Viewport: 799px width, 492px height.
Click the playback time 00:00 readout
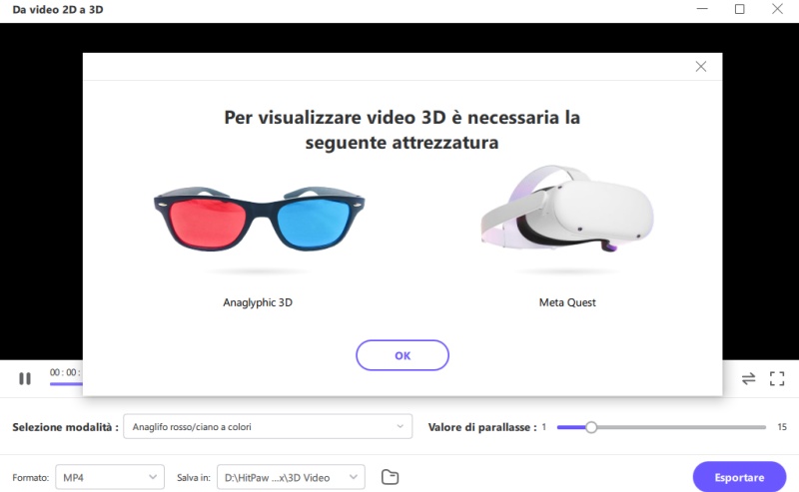point(65,372)
